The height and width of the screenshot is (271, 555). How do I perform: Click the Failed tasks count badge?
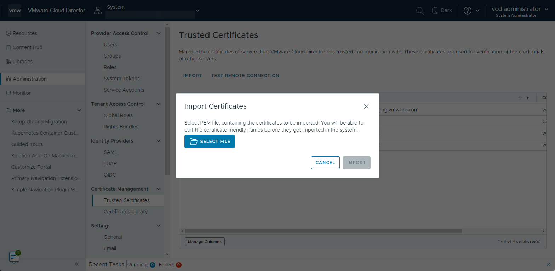(179, 265)
